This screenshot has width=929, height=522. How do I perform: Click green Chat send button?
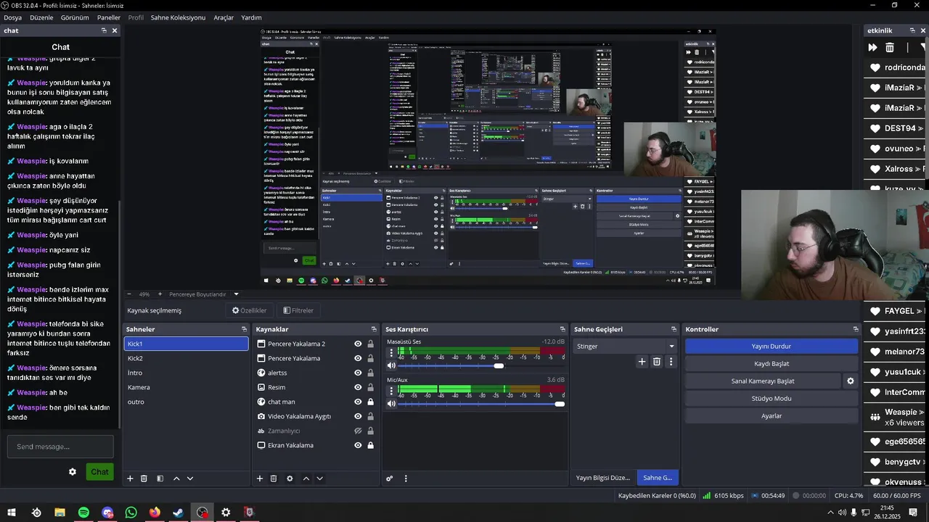pyautogui.click(x=99, y=472)
